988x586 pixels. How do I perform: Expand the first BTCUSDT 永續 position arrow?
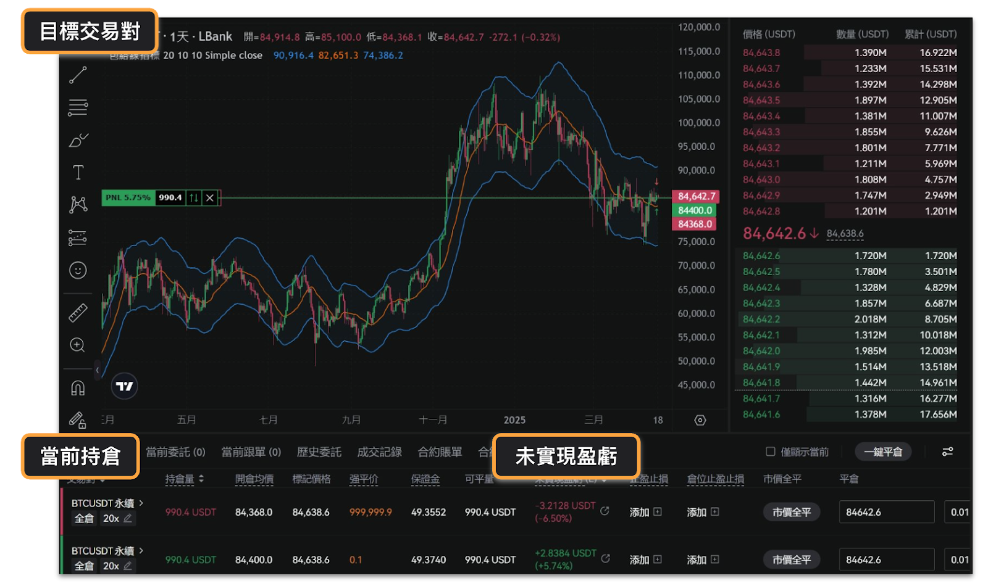(141, 503)
